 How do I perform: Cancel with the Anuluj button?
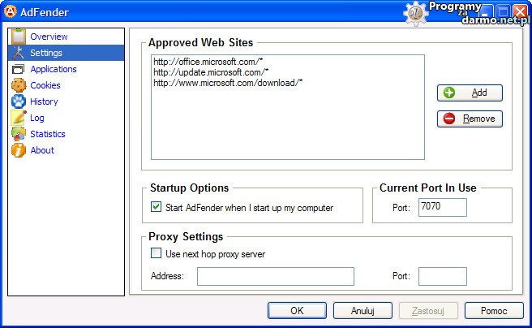pyautogui.click(x=363, y=311)
